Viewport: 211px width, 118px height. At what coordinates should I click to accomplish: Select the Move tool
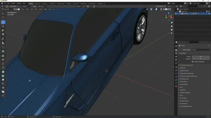(x=3, y=22)
